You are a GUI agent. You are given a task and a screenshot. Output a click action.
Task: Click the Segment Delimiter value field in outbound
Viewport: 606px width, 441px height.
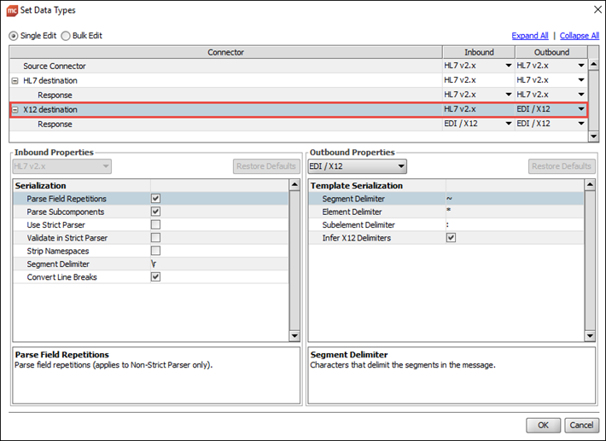(512, 199)
